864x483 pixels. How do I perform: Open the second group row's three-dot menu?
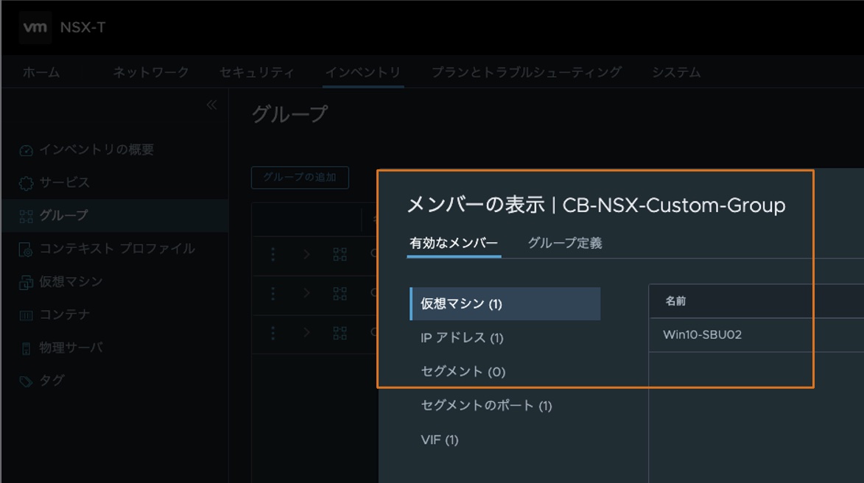click(x=273, y=293)
